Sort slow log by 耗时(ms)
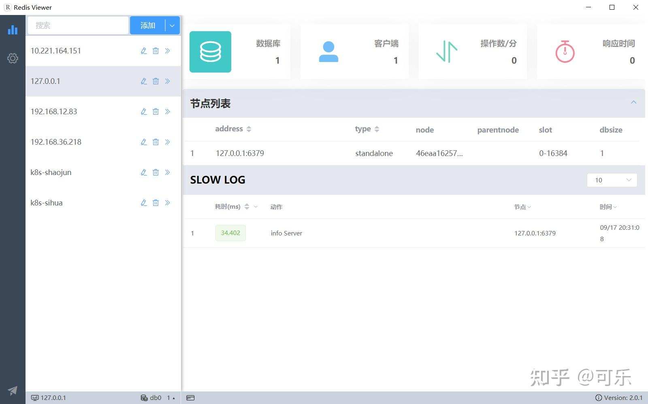Viewport: 648px width, 404px height. 247,207
